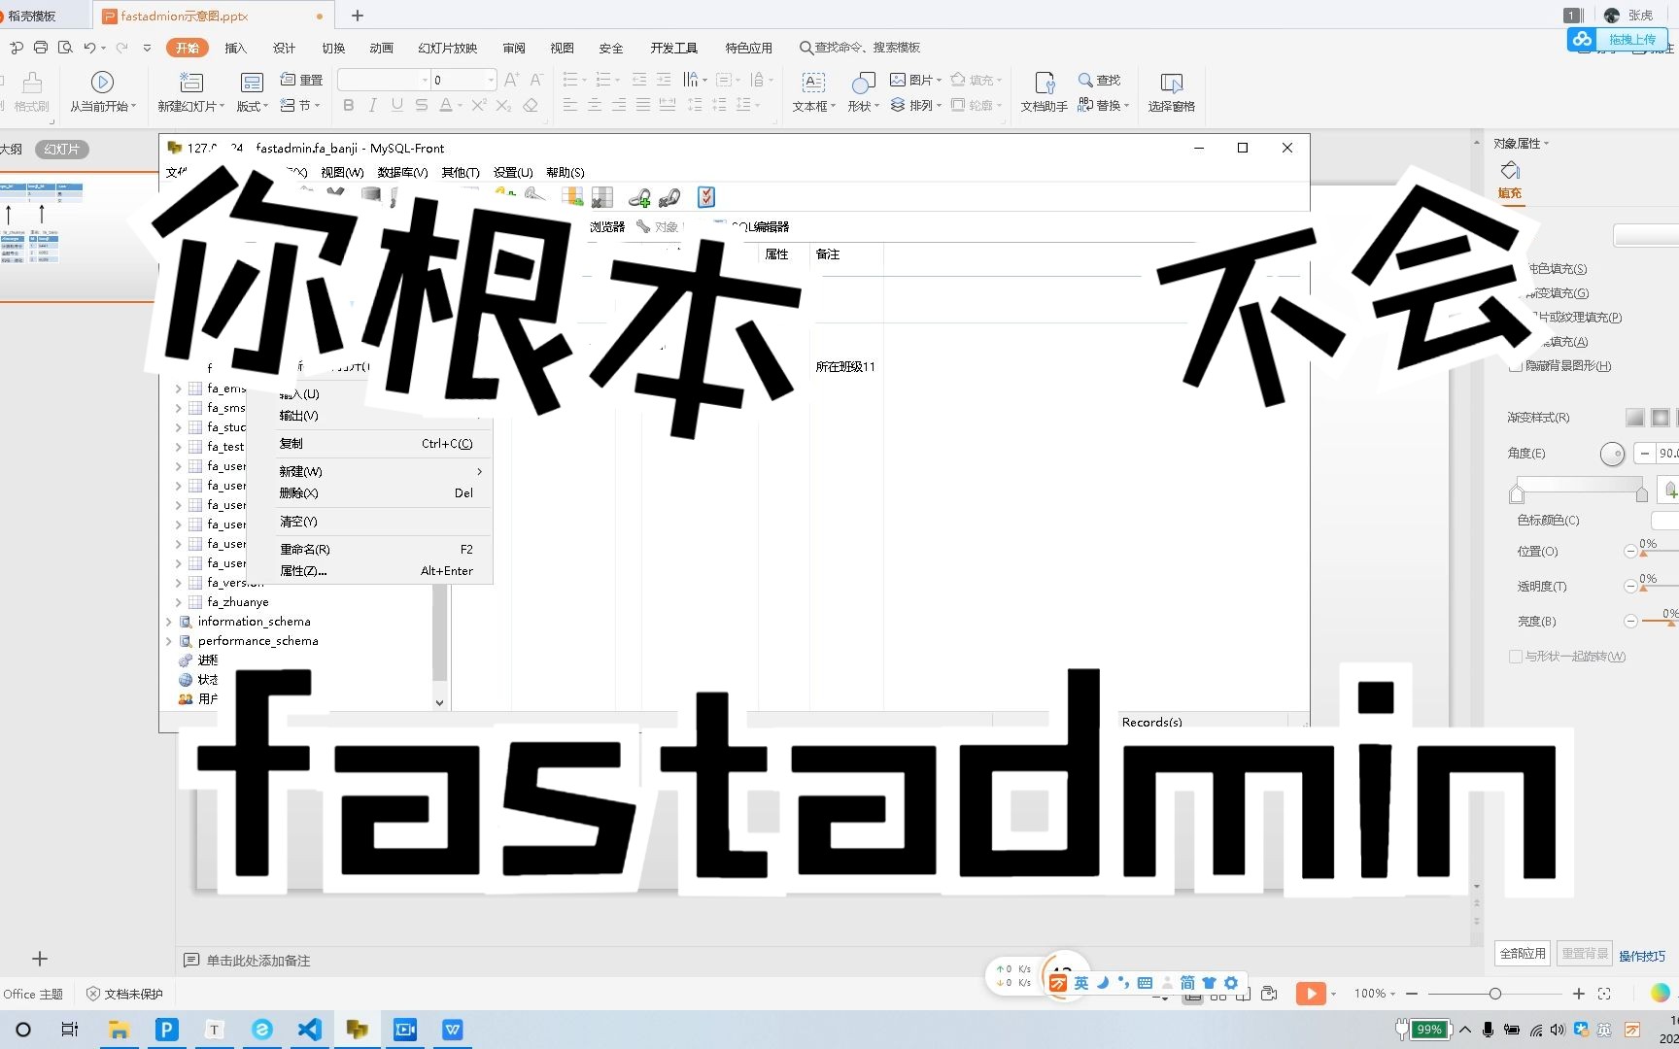Click the orange slideshow play button in status bar
Image resolution: width=1679 pixels, height=1049 pixels.
[x=1311, y=994]
